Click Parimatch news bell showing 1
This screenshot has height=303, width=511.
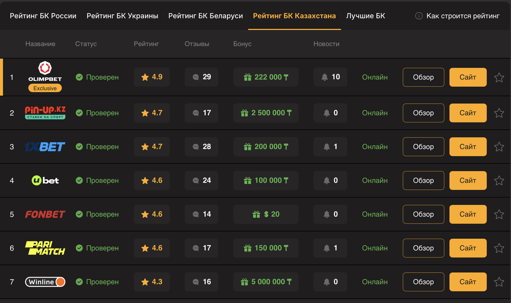(x=330, y=248)
